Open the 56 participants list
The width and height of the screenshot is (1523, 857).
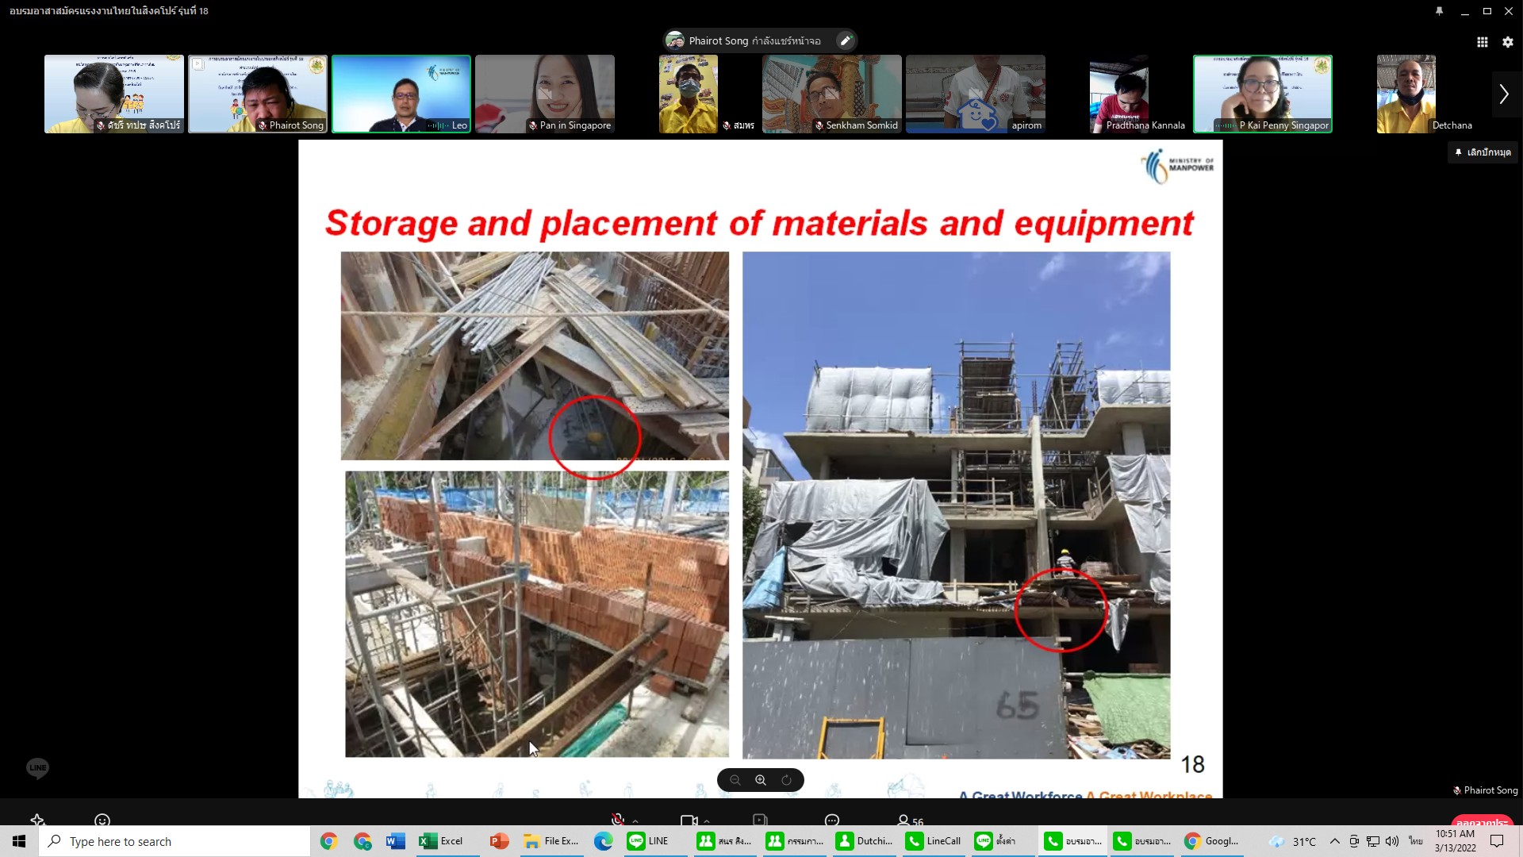click(x=910, y=821)
